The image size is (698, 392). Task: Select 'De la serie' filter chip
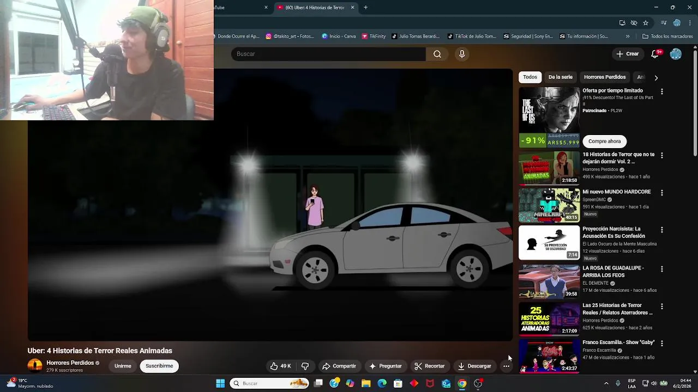561,77
